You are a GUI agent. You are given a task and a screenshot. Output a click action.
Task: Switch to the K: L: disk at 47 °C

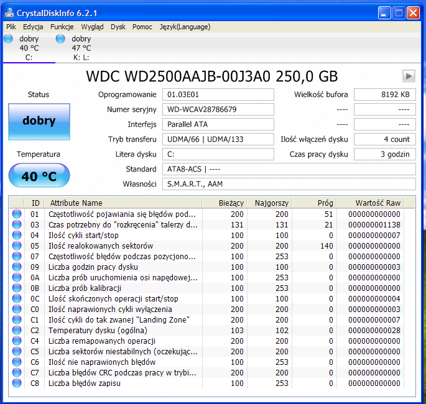coord(81,48)
